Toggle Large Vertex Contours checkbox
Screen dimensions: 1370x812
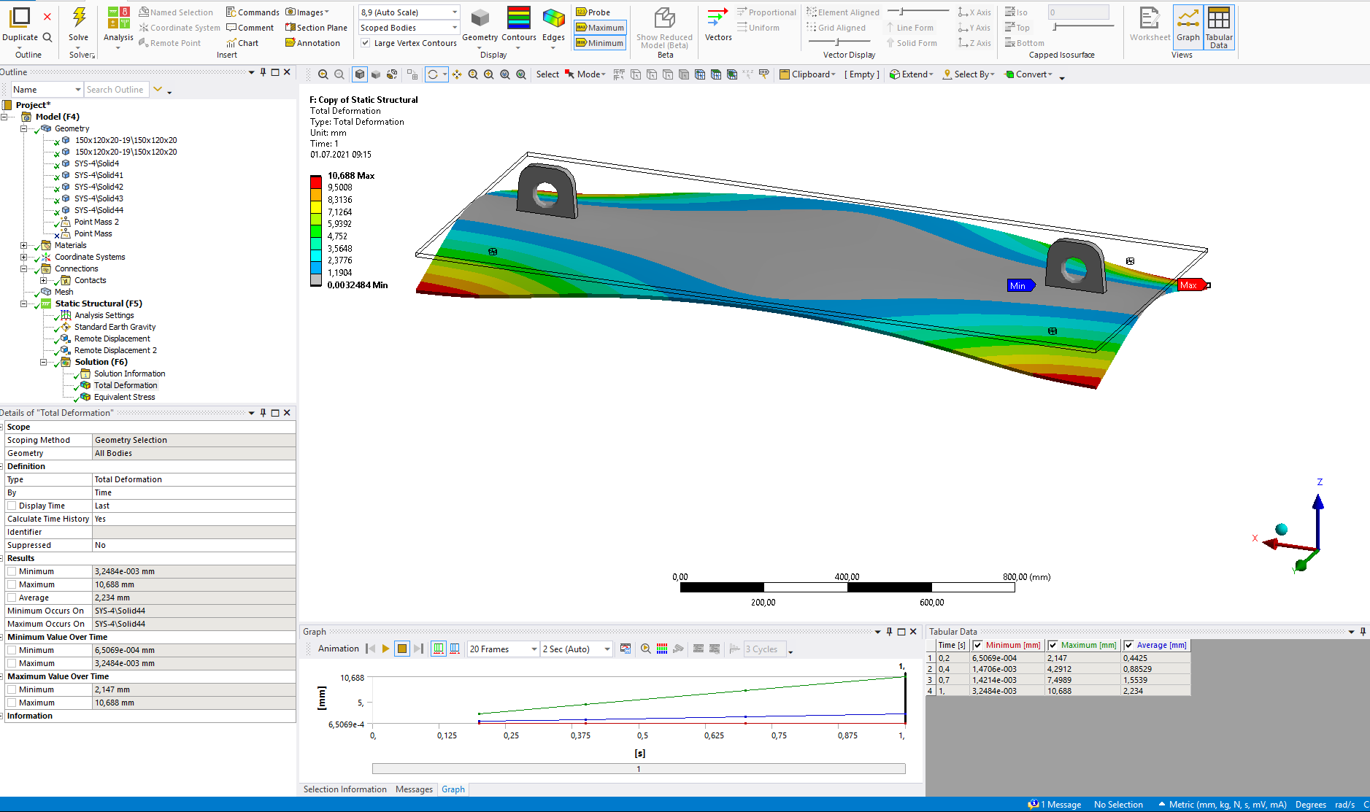pos(366,43)
